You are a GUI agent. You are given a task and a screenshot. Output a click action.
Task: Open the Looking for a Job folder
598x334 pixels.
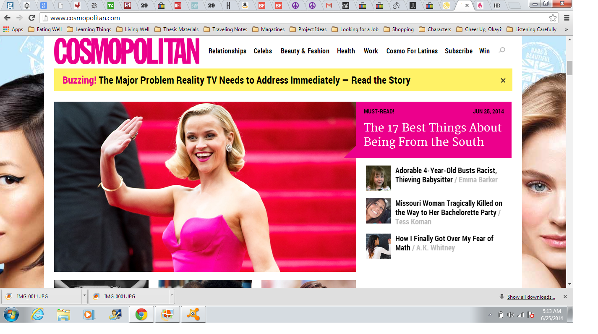pos(355,29)
